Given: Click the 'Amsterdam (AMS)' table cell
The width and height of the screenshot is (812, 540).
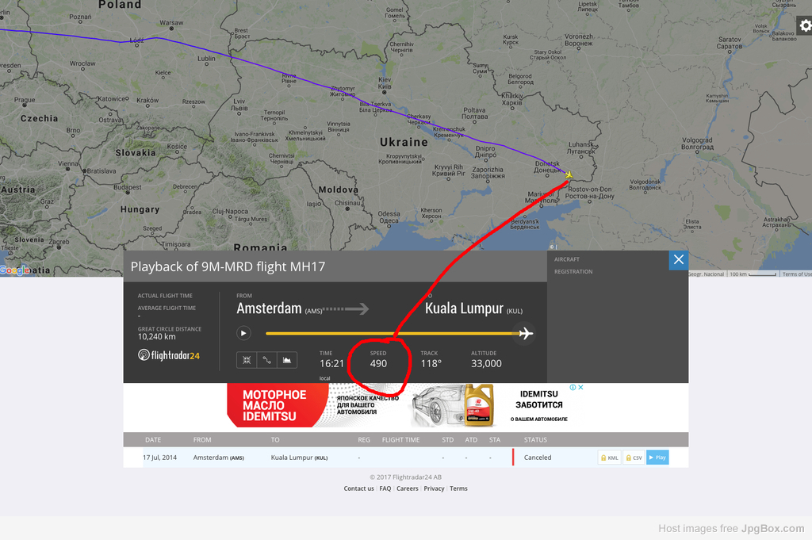Looking at the screenshot, I should (x=219, y=458).
